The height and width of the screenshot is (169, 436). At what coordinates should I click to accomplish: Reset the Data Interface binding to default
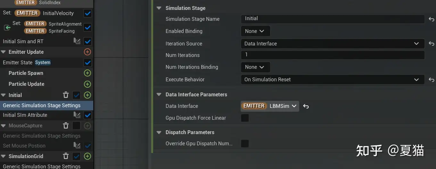(x=306, y=106)
